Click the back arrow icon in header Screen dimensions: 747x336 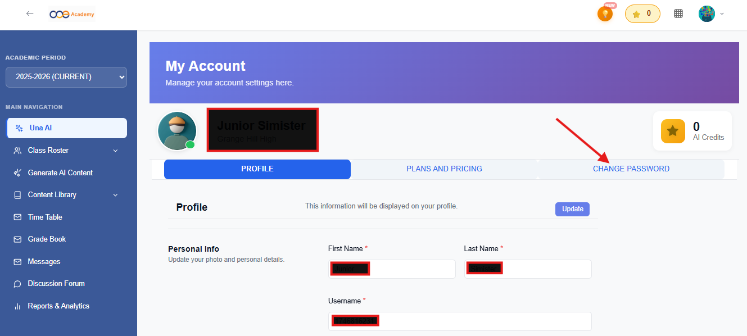[x=30, y=13]
